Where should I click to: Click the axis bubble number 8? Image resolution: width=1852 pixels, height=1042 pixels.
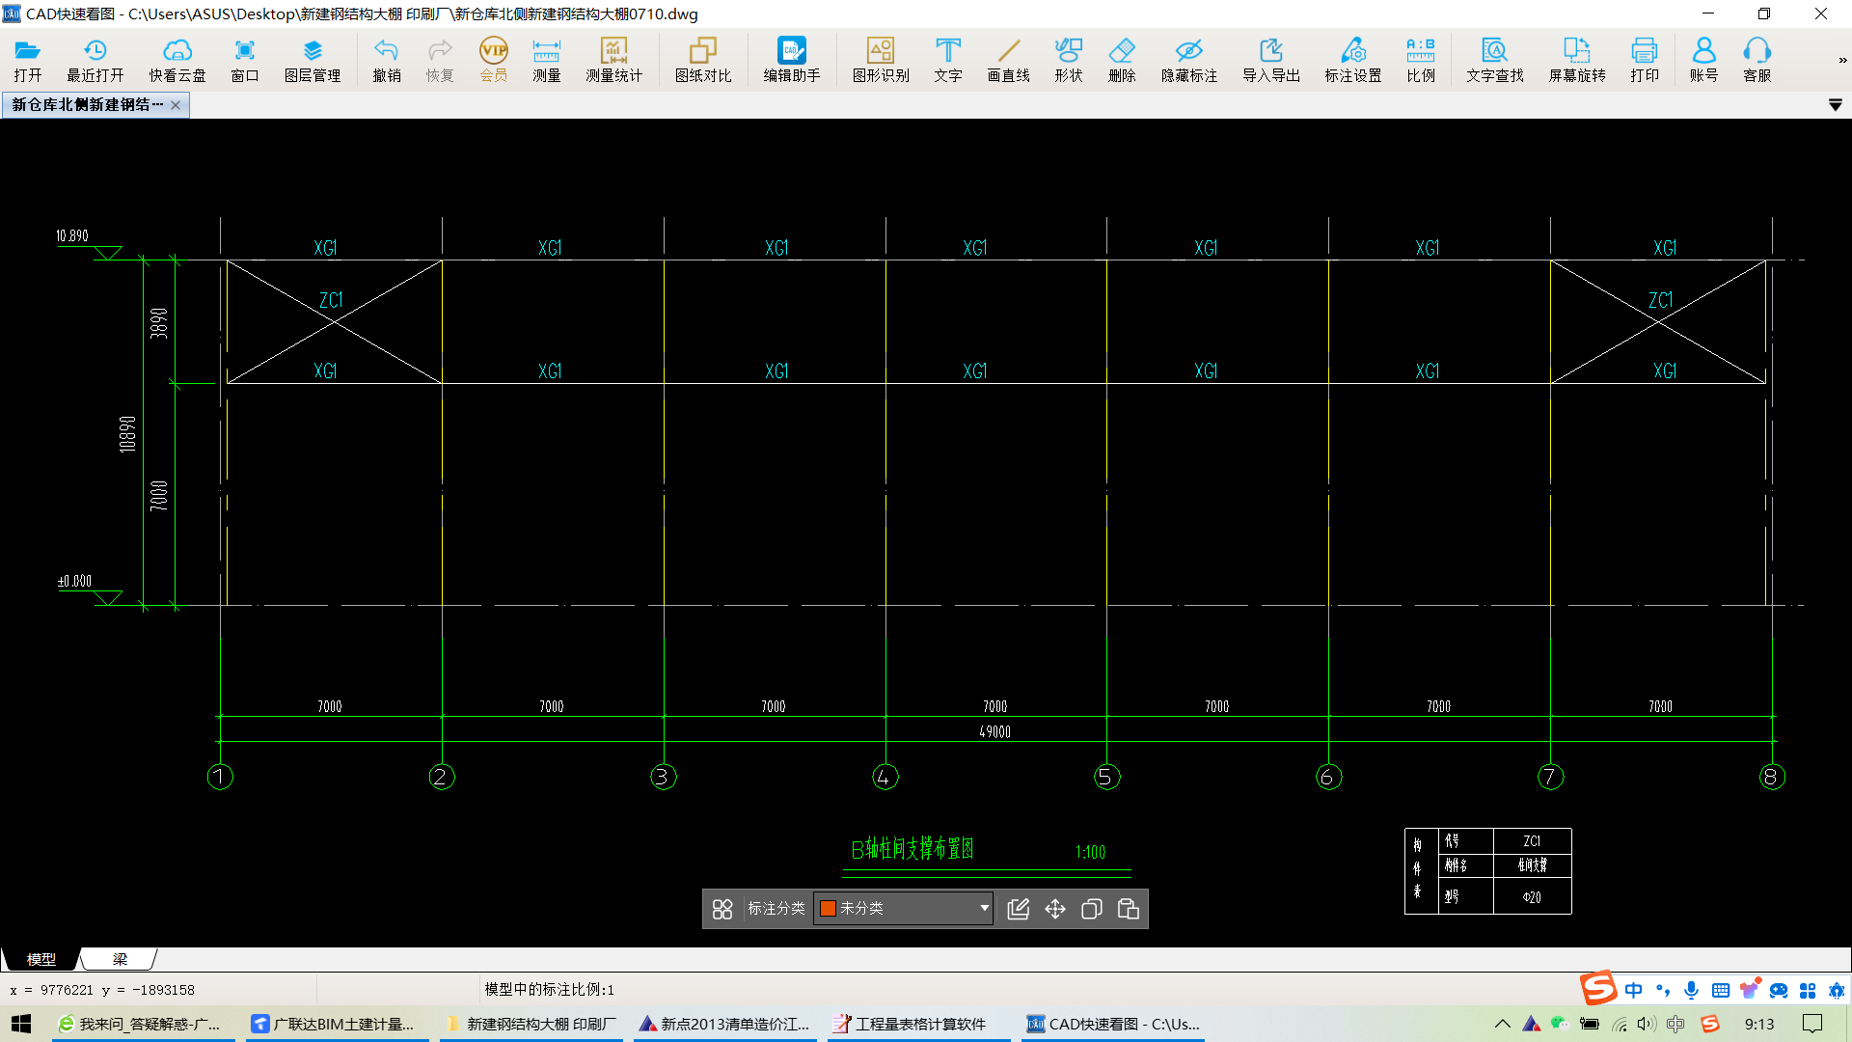coord(1771,777)
